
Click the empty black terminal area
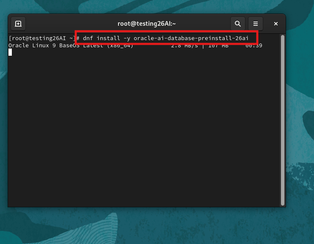[144, 135]
